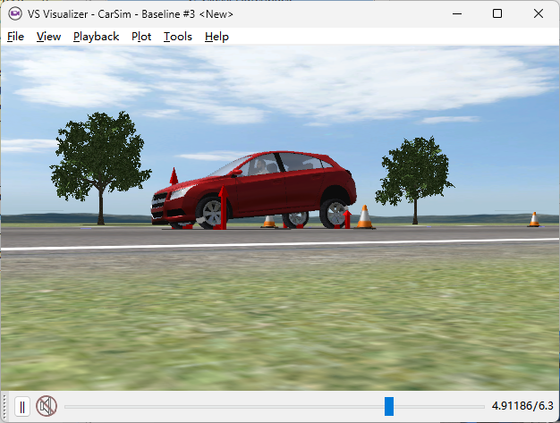
Task: Click the VS Visualizer app icon in title bar
Action: [x=15, y=13]
